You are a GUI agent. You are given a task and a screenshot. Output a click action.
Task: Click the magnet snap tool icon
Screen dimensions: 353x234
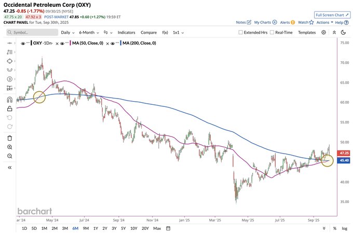(x=9, y=100)
